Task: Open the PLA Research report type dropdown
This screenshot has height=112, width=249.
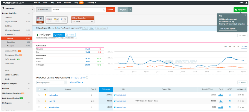Action: (44, 10)
